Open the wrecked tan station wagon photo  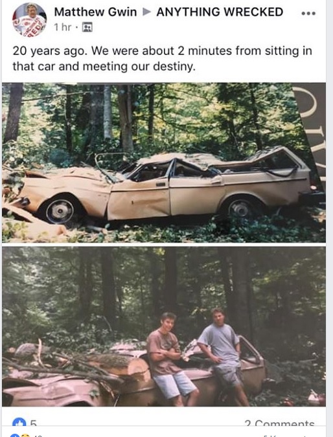pyautogui.click(x=164, y=162)
